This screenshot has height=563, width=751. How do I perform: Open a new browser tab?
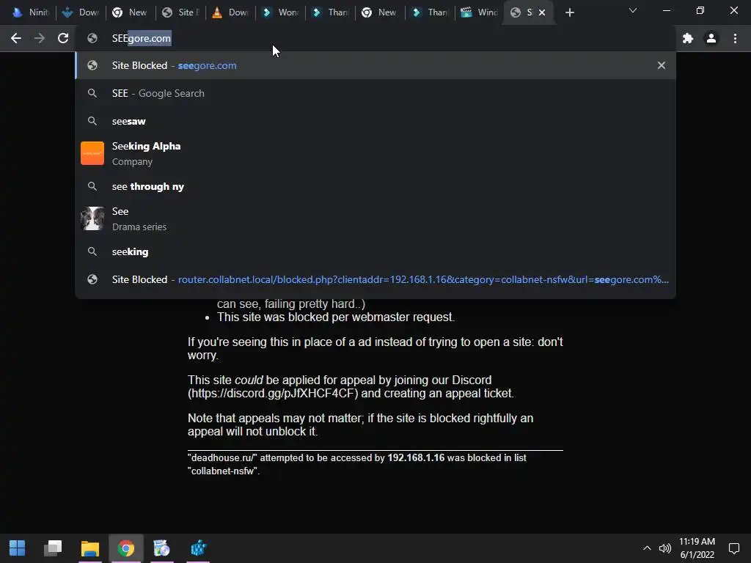click(569, 12)
